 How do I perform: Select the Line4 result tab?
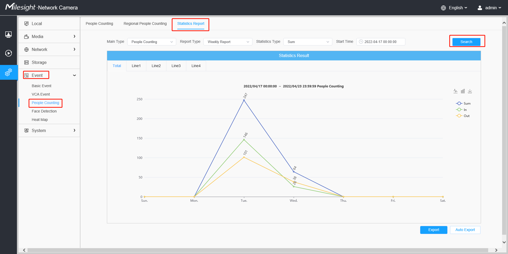coord(196,66)
